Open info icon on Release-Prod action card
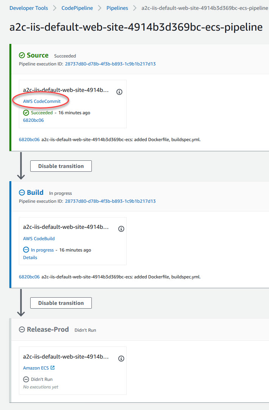The height and width of the screenshot is (410, 269). click(x=121, y=359)
